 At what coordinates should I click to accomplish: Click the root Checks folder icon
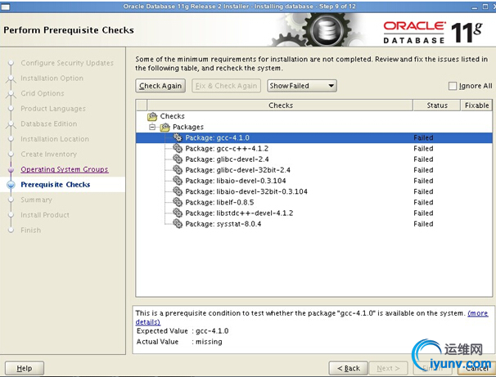click(x=152, y=116)
